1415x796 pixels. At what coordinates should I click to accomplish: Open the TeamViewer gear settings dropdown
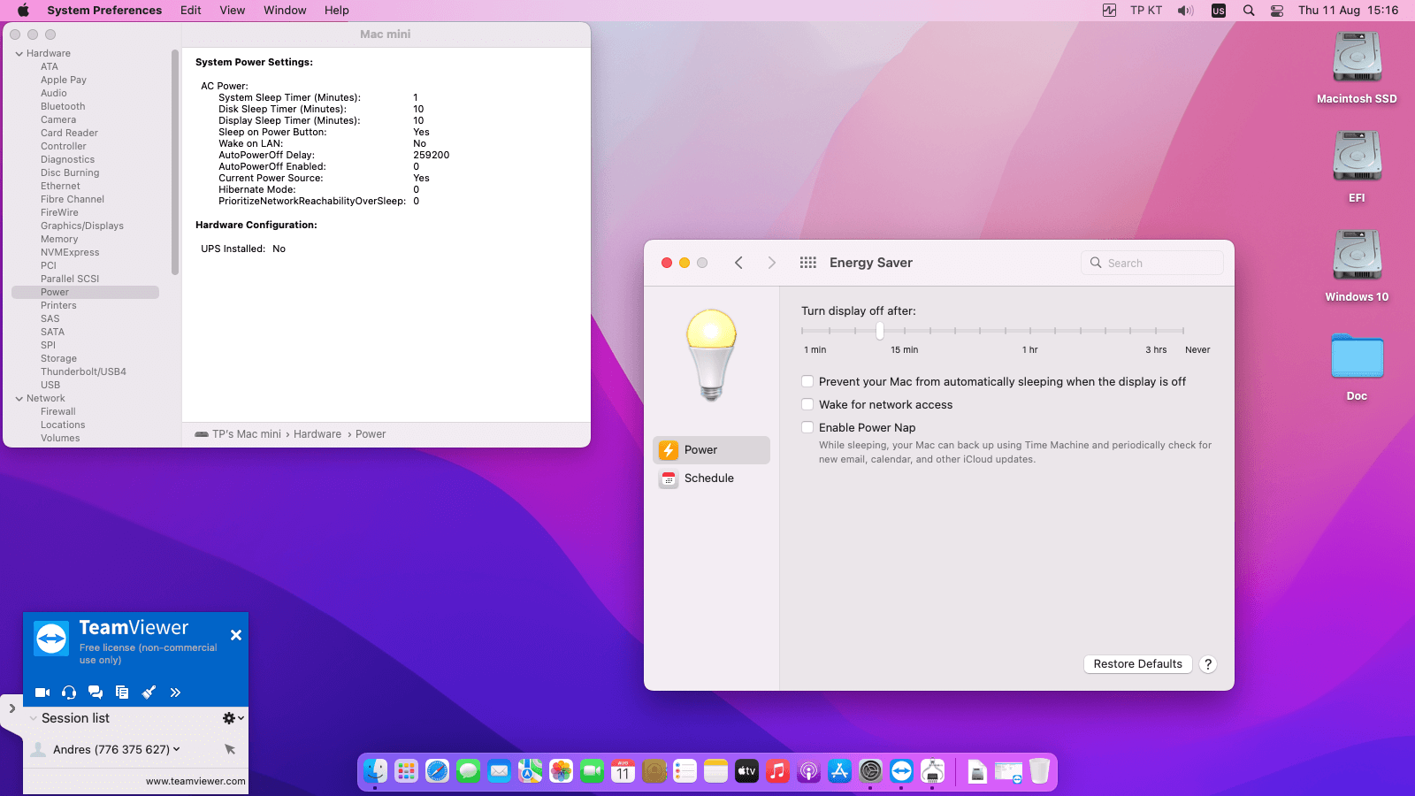[233, 718]
